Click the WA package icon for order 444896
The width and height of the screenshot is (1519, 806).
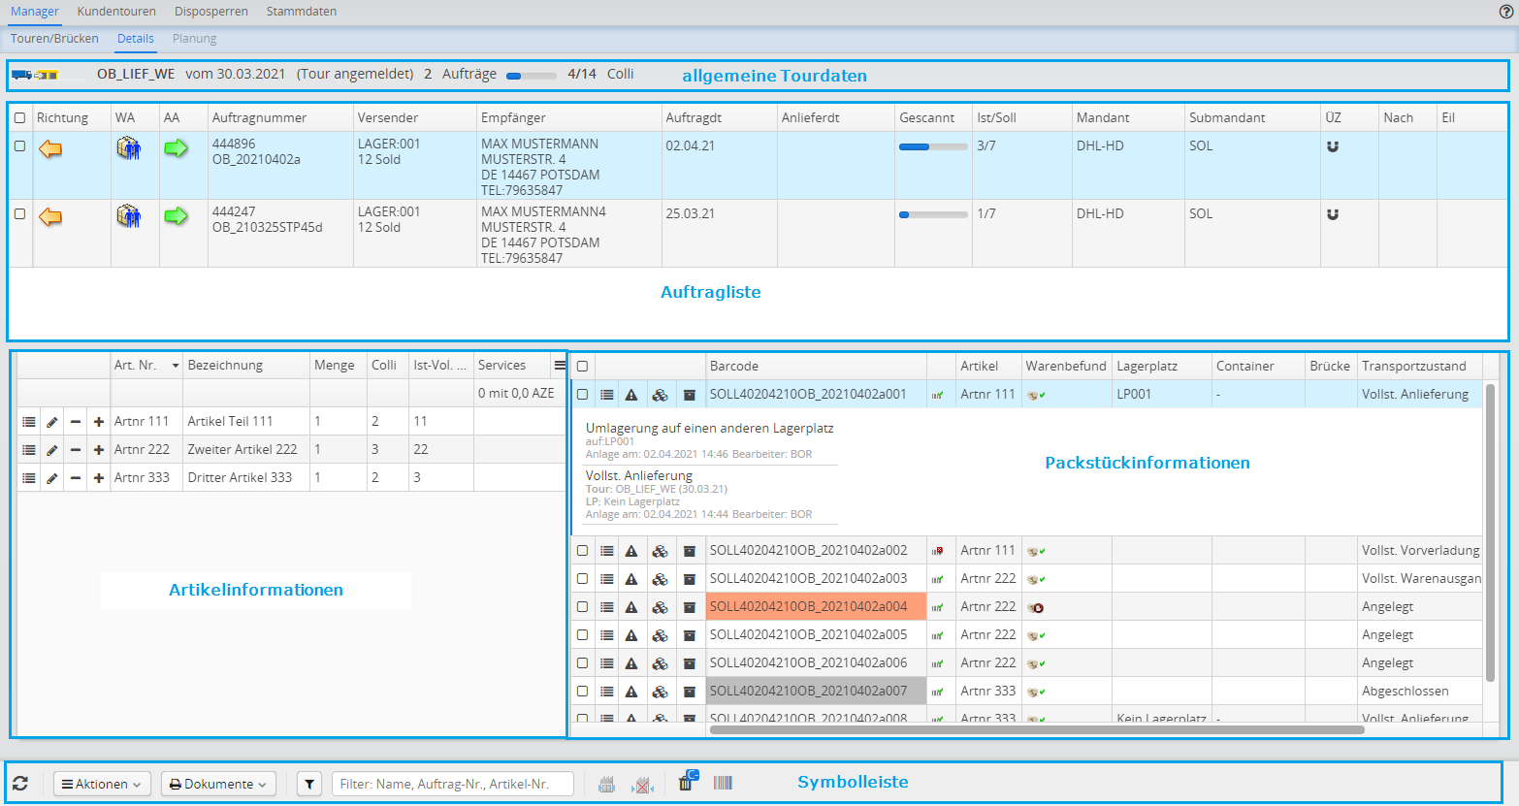point(129,148)
